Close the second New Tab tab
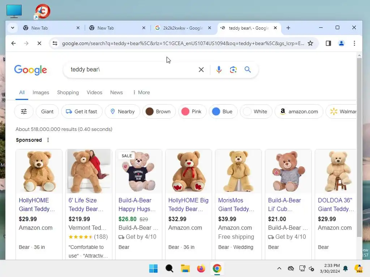 click(144, 28)
